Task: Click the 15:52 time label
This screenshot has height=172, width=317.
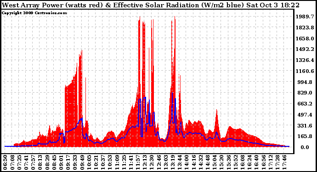Action: coord(236,162)
